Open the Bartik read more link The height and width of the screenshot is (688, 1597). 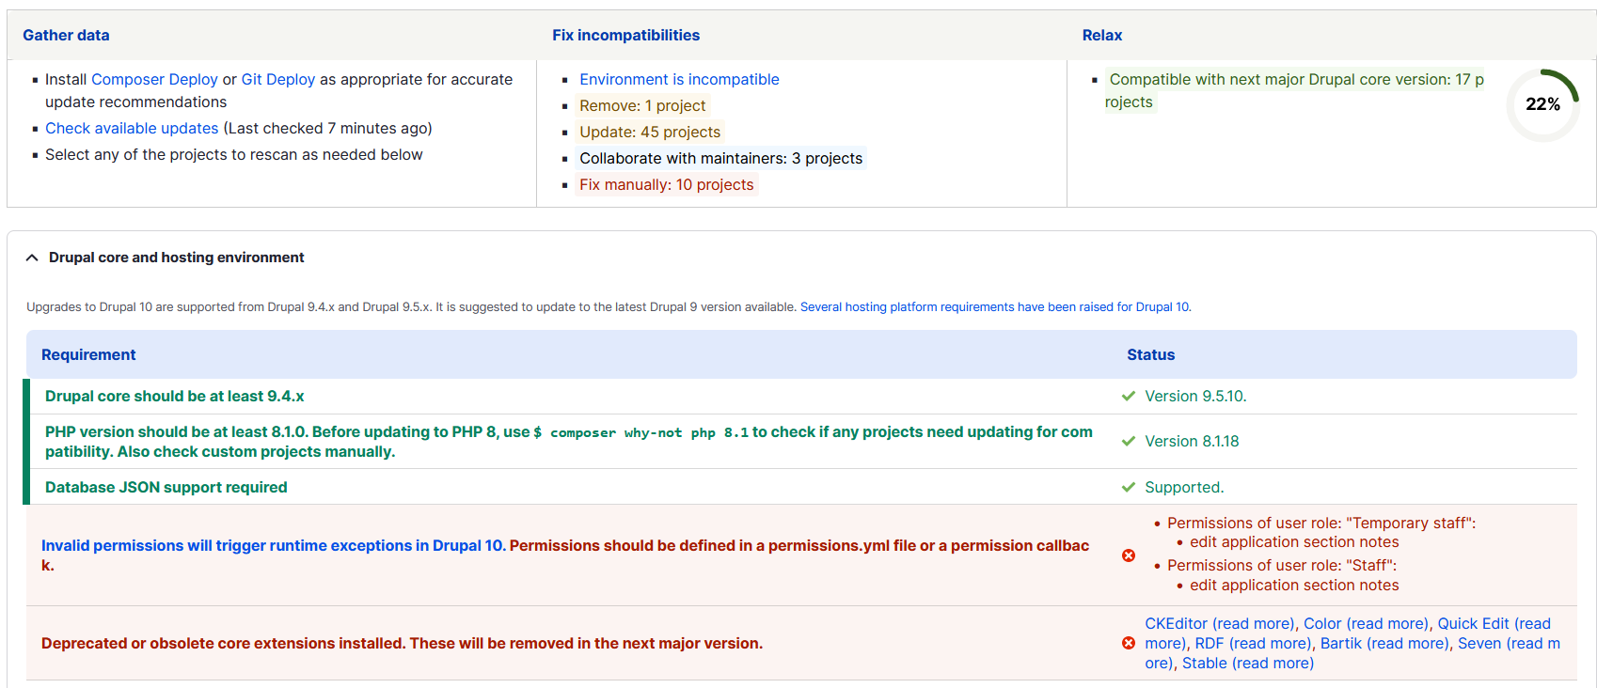point(1384,644)
